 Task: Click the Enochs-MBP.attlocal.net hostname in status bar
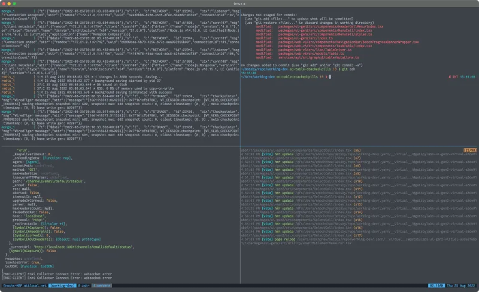pyautogui.click(x=24, y=286)
